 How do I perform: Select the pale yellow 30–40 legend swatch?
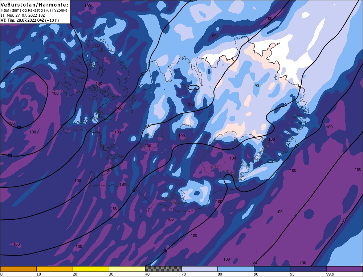[127, 269]
